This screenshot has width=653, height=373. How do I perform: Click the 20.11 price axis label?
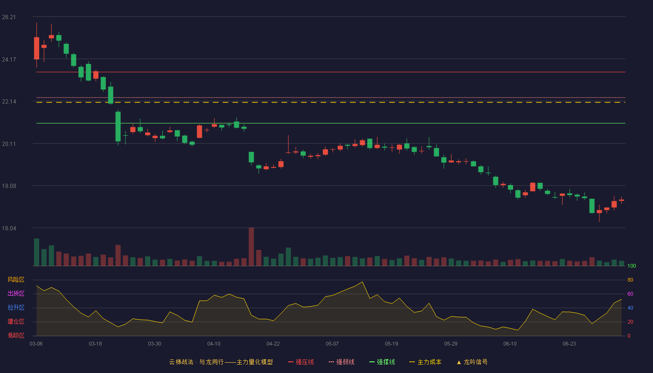[x=9, y=144]
